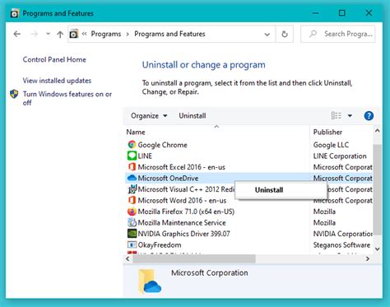Close the Programs and Features window
Viewport: 390px width, 307px height.
(x=369, y=13)
